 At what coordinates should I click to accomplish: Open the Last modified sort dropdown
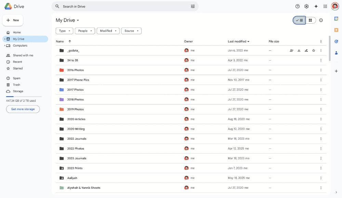coord(238,41)
